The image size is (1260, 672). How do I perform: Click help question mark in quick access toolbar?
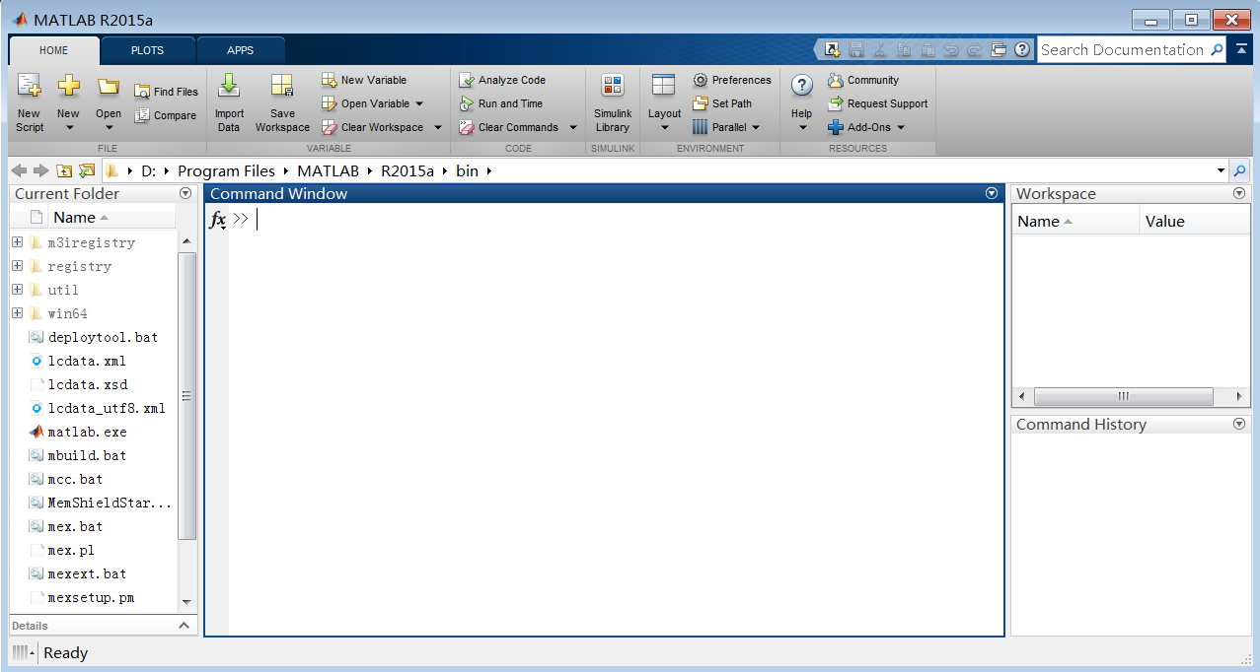point(1022,49)
